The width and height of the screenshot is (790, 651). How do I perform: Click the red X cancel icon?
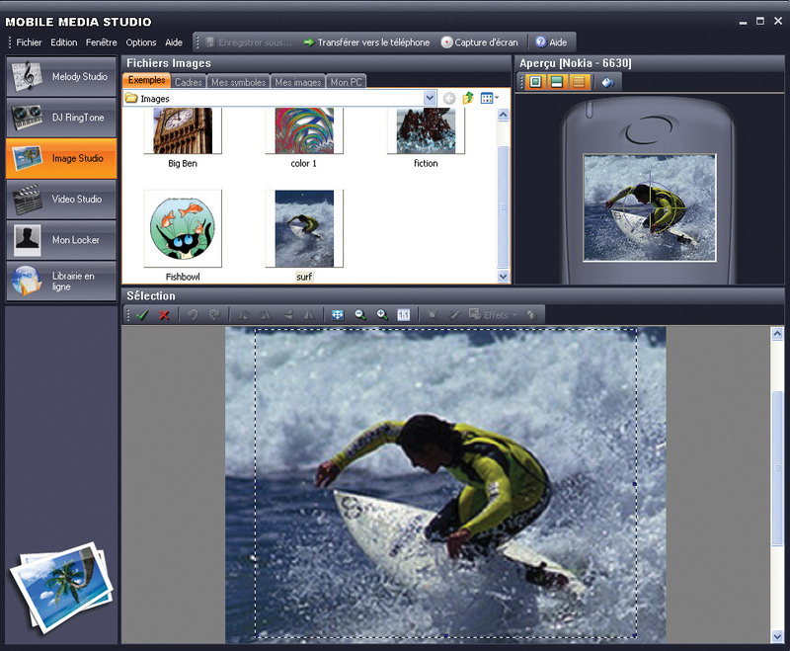(164, 315)
